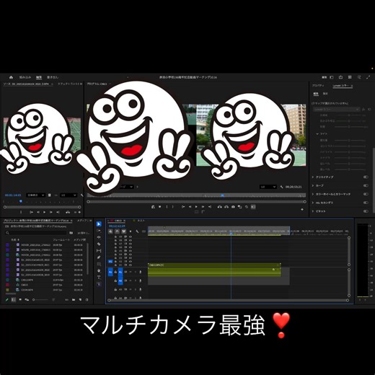Add a marker in the Program monitor
The width and height of the screenshot is (375, 375).
pos(160,207)
